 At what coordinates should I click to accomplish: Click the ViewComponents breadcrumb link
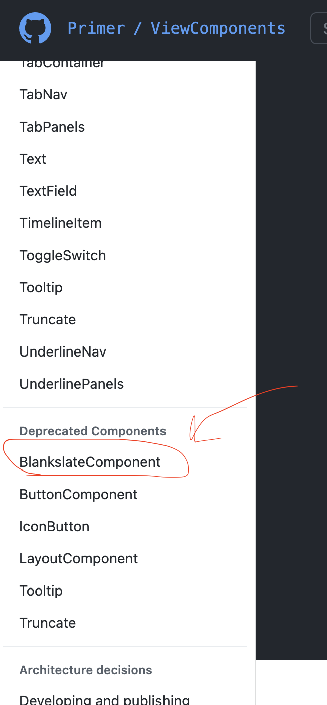(x=218, y=28)
